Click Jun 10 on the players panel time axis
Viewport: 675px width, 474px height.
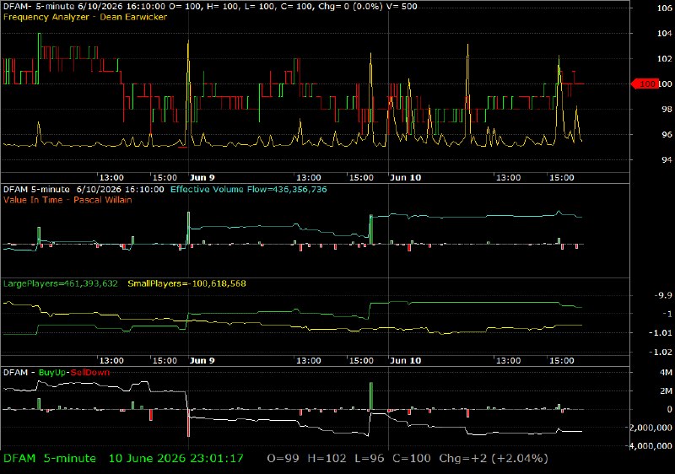pos(405,360)
